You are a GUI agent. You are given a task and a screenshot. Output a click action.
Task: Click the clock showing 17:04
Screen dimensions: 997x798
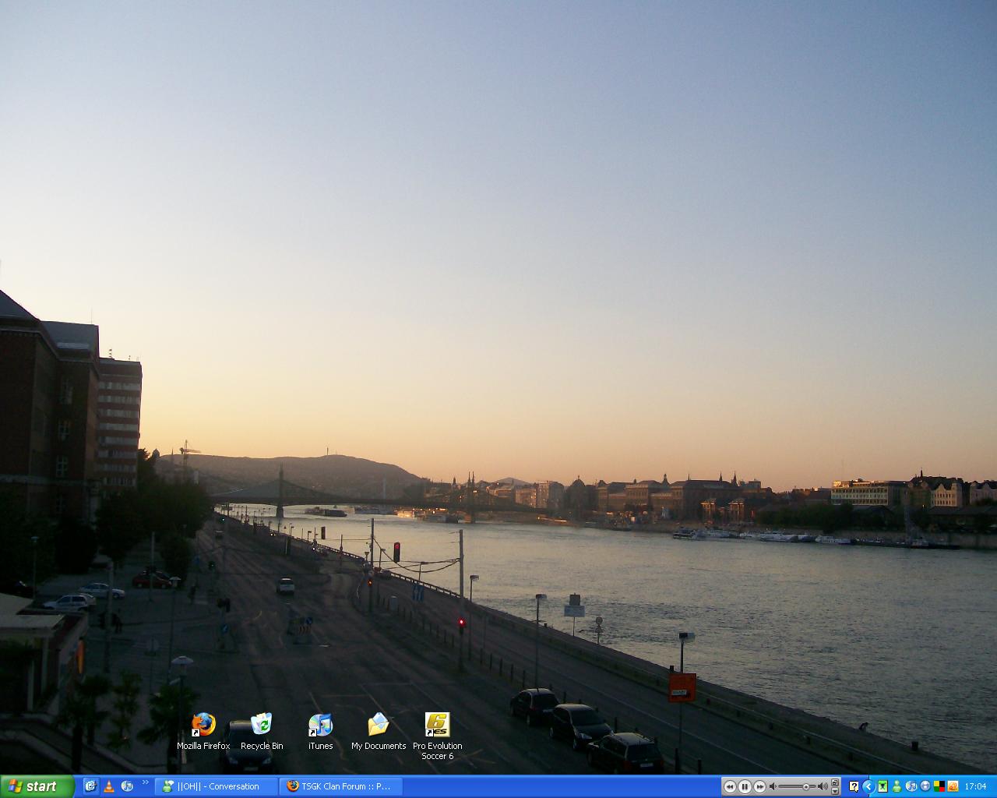click(x=976, y=787)
